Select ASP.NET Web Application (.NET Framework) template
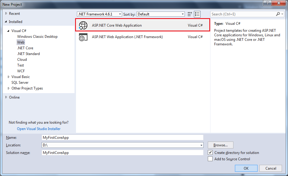Screen dimensions: 288x176 tap(143, 37)
